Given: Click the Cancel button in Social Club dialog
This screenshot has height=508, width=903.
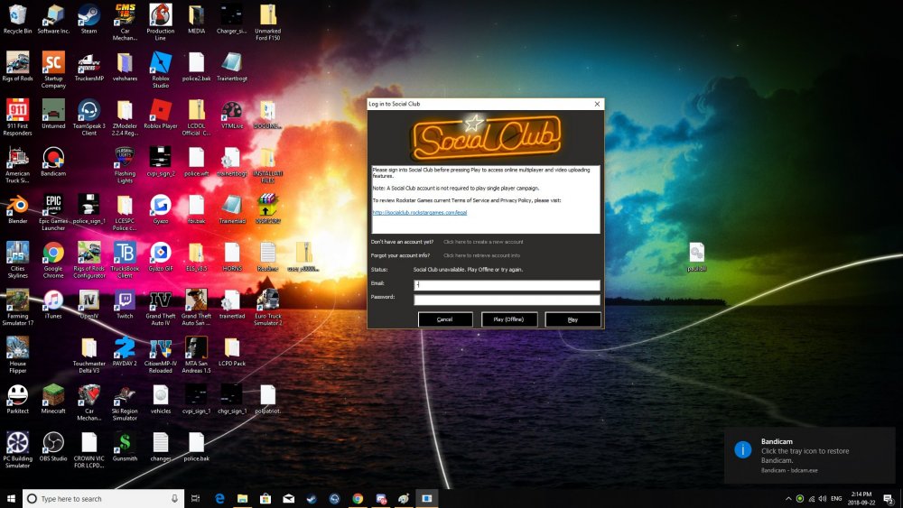Looking at the screenshot, I should [445, 319].
